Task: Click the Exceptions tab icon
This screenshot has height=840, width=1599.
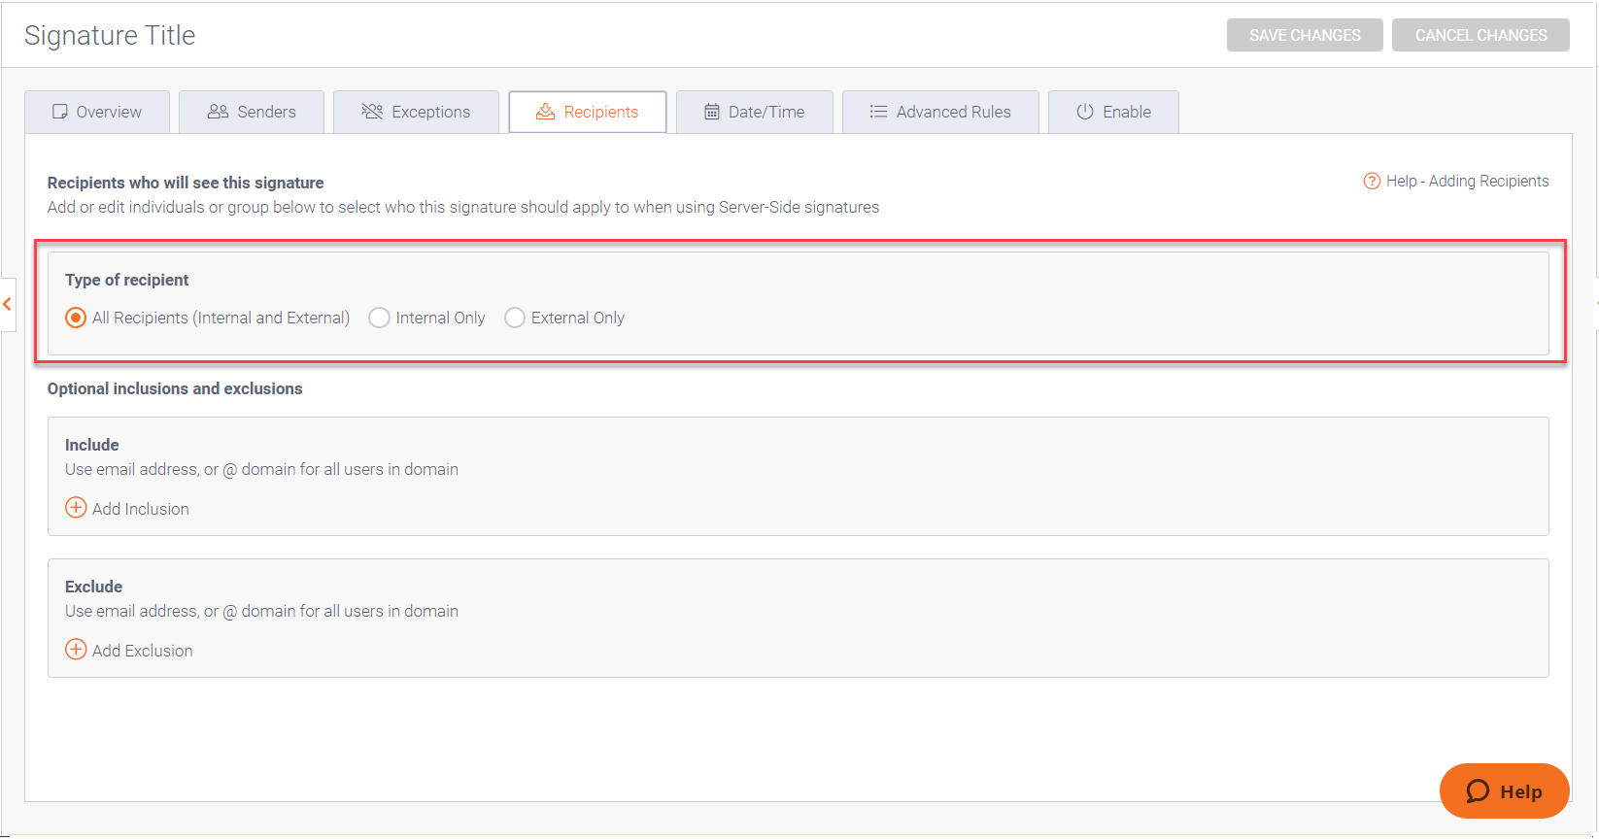Action: (372, 112)
